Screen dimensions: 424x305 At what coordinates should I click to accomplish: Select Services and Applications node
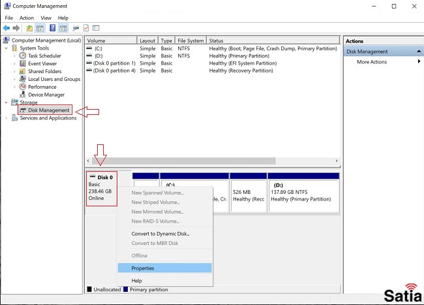point(48,118)
